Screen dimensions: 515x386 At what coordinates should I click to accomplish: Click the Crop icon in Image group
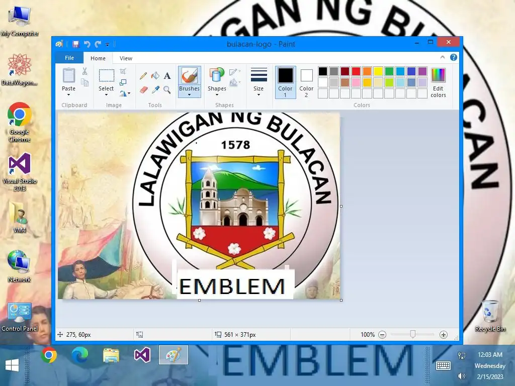123,71
